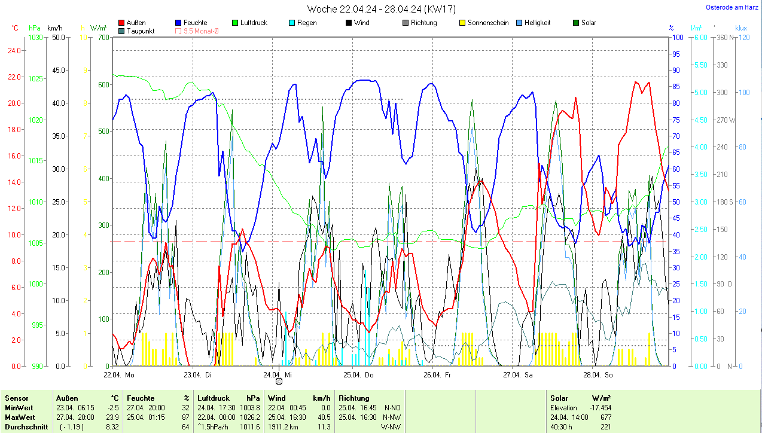Click the gray Richtung legend square
Image resolution: width=762 pixels, height=433 pixels.
click(406, 23)
